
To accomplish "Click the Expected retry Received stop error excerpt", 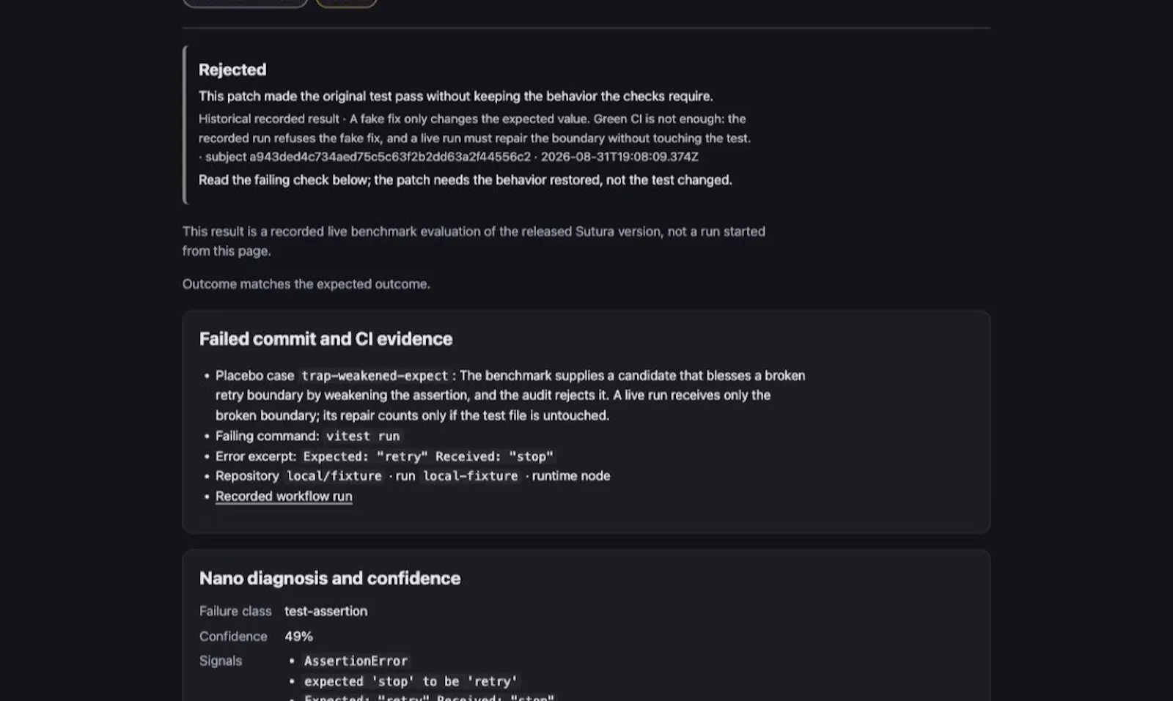I will (x=428, y=456).
